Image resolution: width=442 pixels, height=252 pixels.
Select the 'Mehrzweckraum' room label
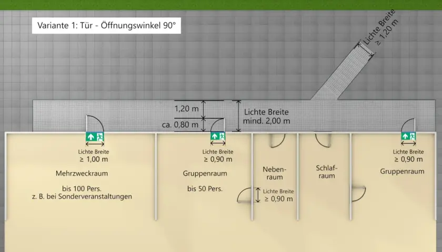tap(82, 173)
